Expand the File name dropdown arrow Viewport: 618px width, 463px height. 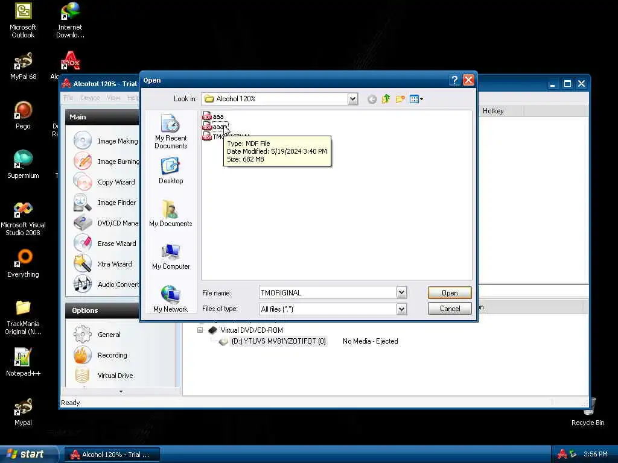pos(401,292)
